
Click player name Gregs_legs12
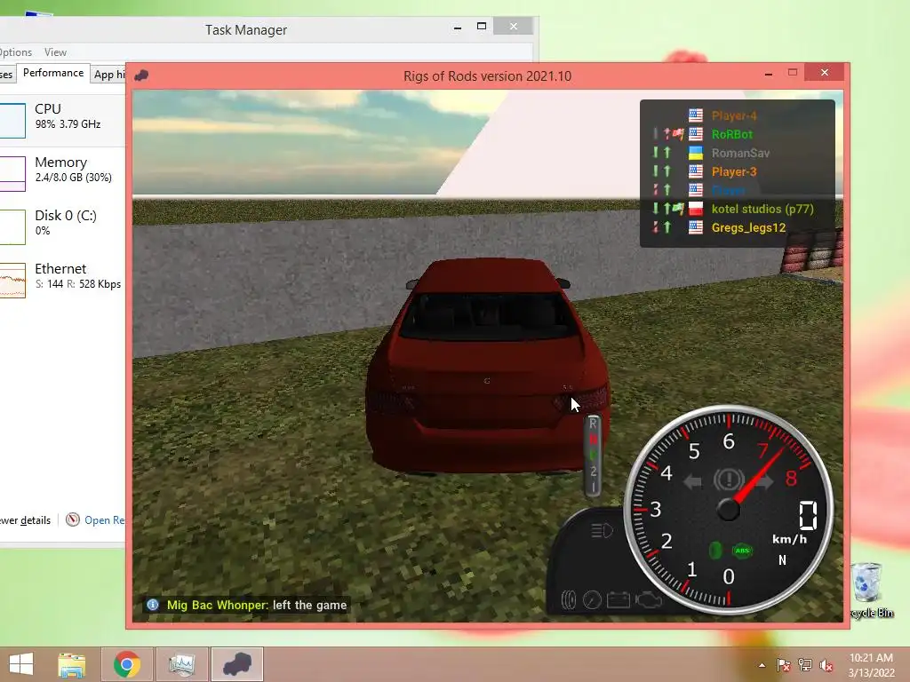tap(748, 228)
